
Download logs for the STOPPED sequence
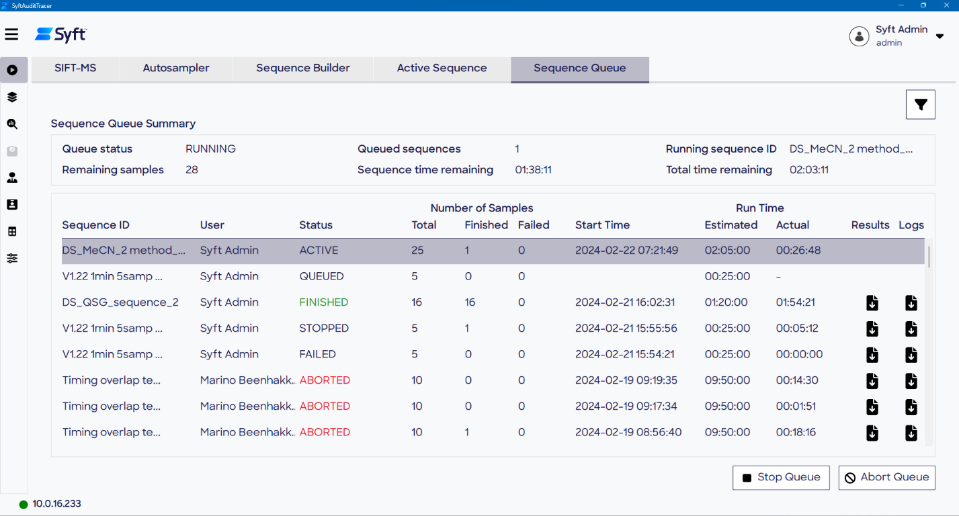click(x=911, y=329)
